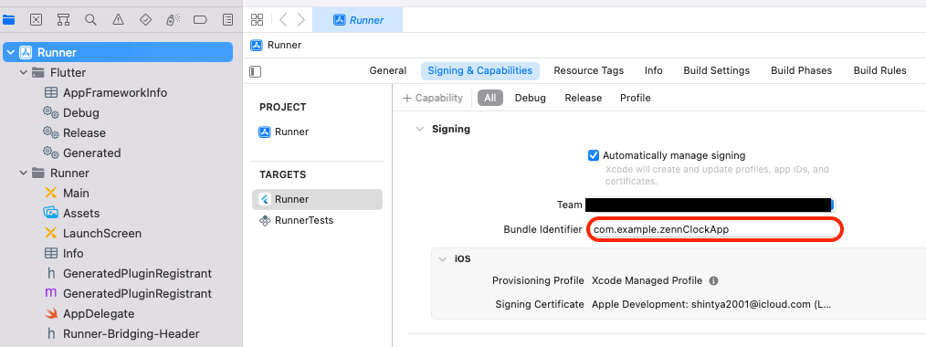926x347 pixels.
Task: Switch to Build Settings tab
Action: (x=716, y=70)
